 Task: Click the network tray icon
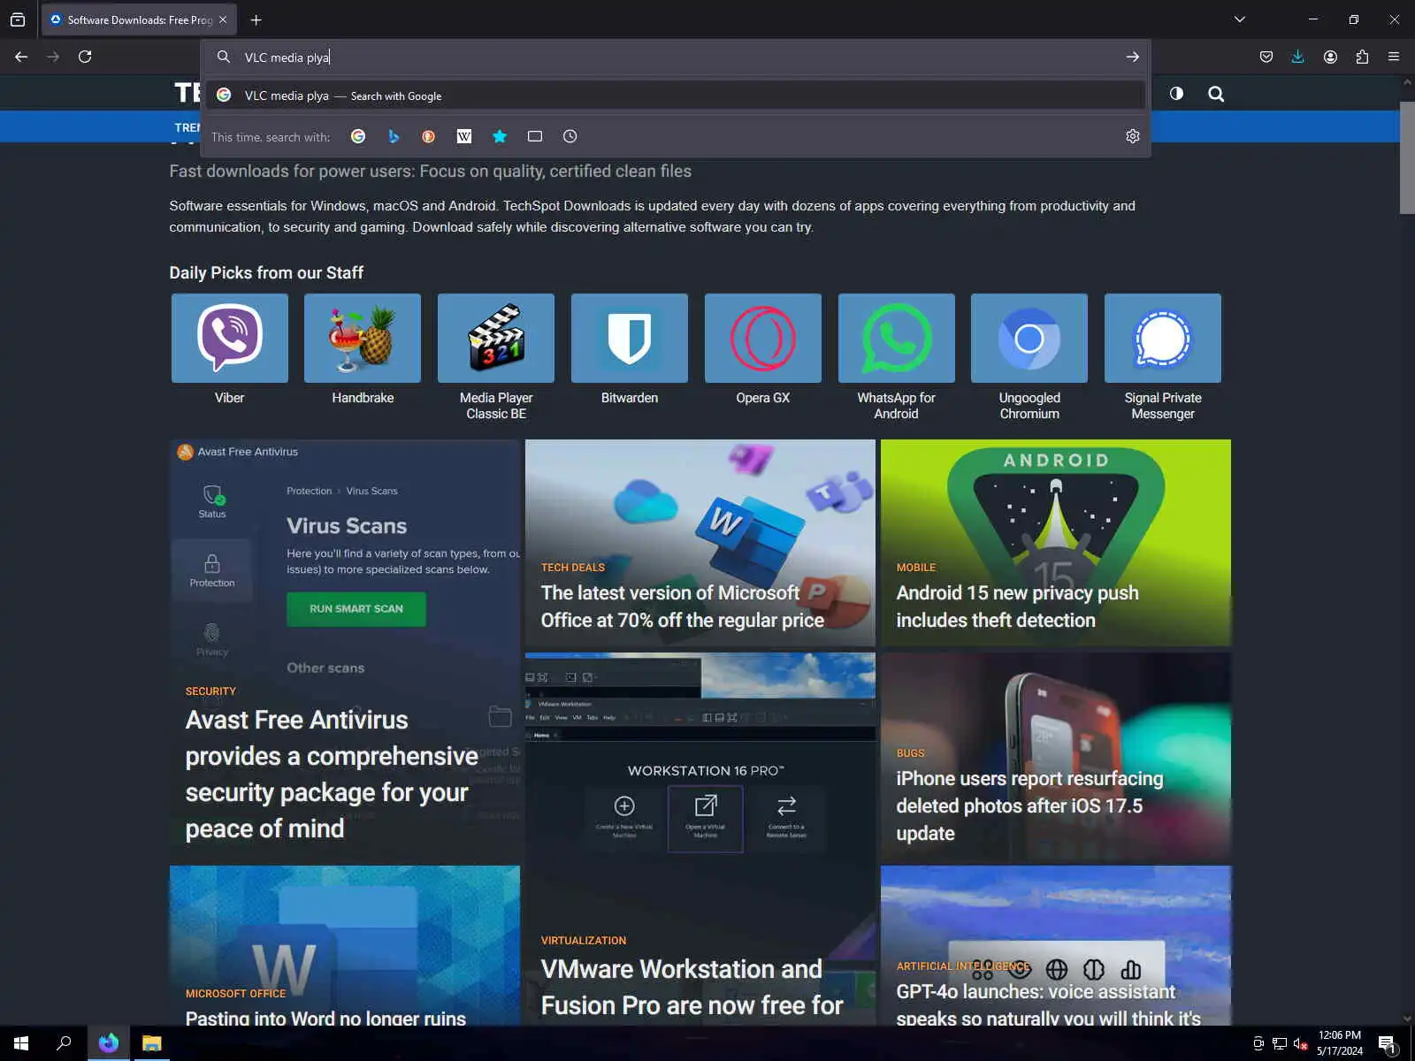tap(1279, 1043)
